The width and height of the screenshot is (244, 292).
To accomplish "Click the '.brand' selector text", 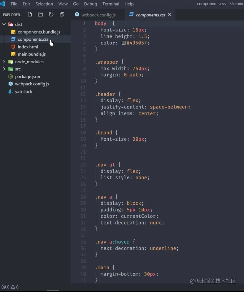I will tap(104, 133).
